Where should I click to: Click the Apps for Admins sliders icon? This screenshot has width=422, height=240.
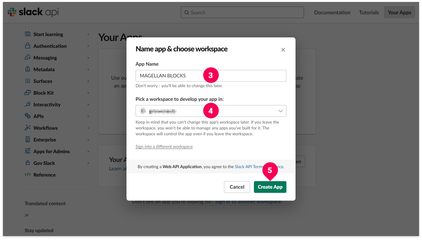(28, 151)
